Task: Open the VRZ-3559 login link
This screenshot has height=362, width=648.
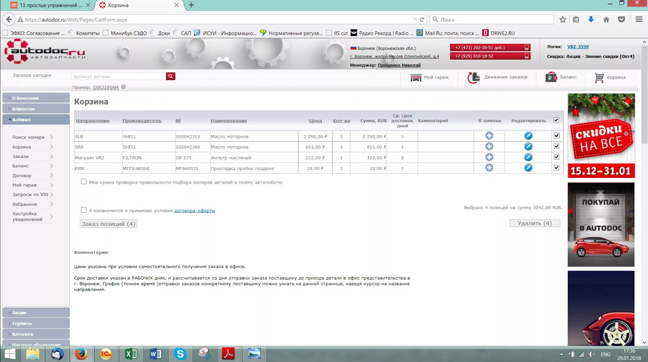Action: point(578,46)
